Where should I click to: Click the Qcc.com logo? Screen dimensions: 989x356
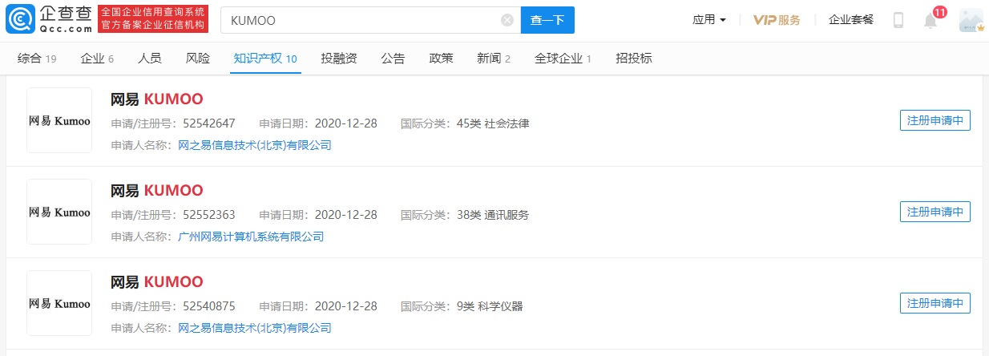click(x=48, y=19)
